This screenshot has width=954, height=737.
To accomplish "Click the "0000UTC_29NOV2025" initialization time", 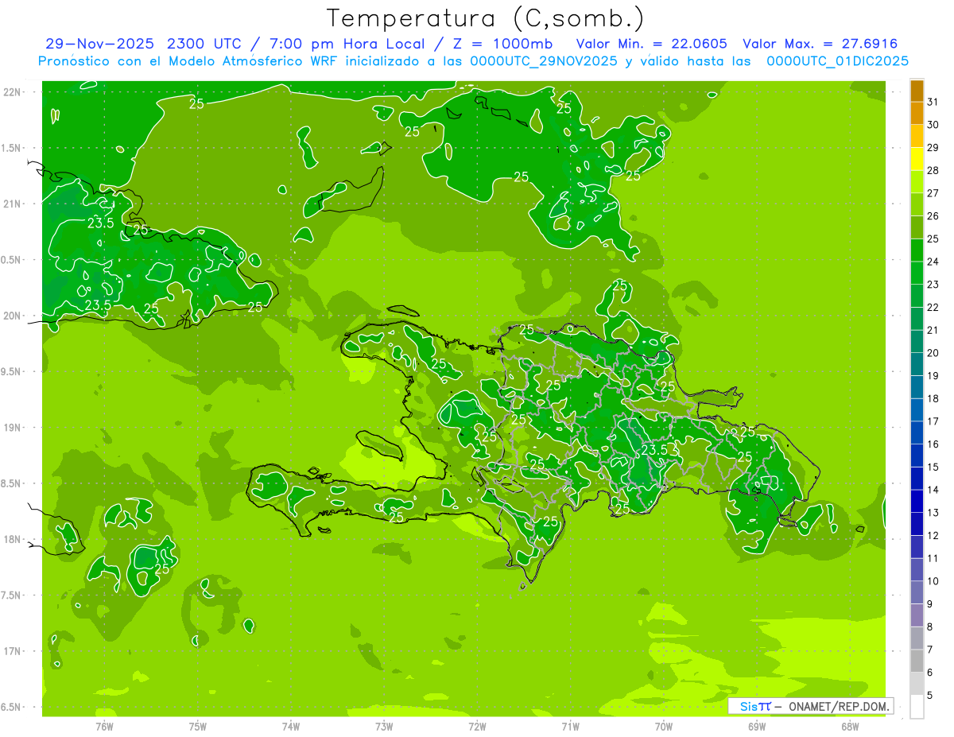I will click(544, 61).
